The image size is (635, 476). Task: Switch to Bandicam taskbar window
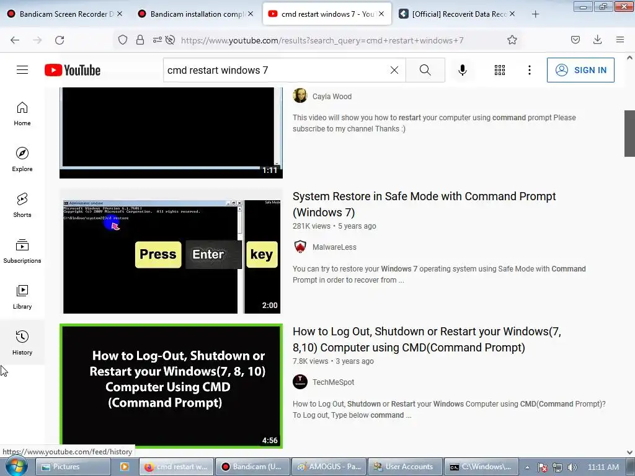[x=253, y=467]
